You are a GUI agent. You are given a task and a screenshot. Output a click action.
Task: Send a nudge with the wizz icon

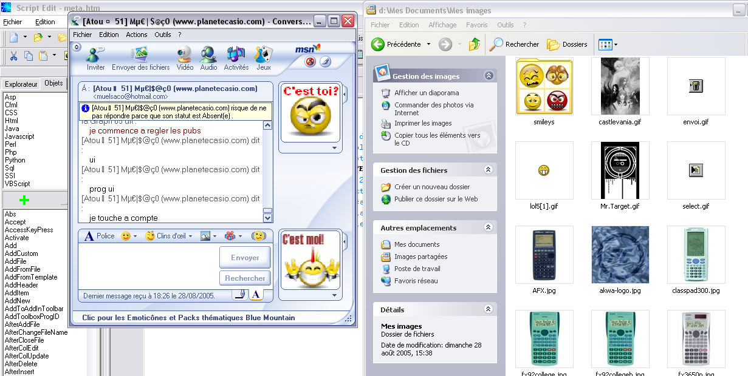(x=259, y=236)
